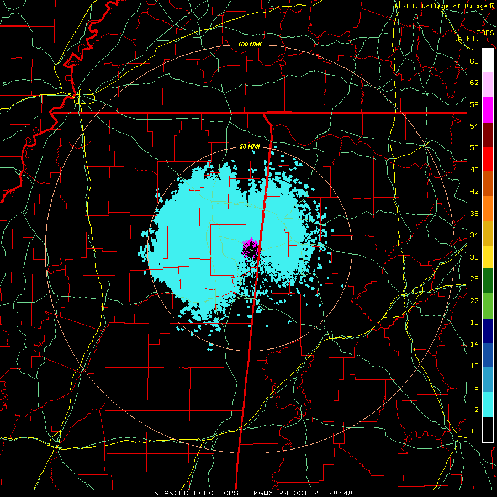Select the legend value 46
This screenshot has height=497, width=497.
(x=474, y=170)
